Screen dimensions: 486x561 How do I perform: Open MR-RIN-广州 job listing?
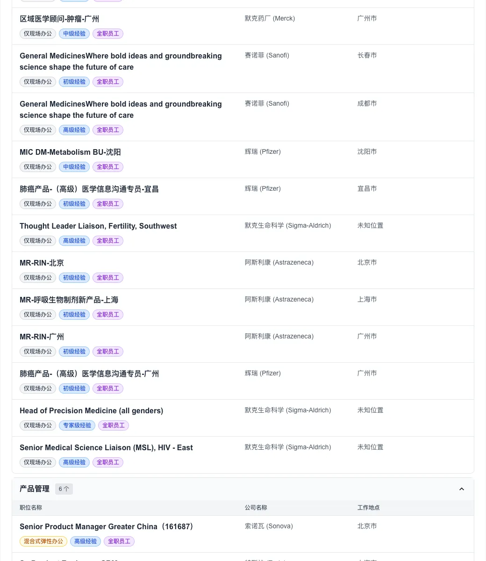pyautogui.click(x=42, y=337)
